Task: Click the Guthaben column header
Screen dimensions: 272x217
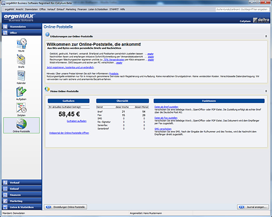Action: (x=68, y=101)
